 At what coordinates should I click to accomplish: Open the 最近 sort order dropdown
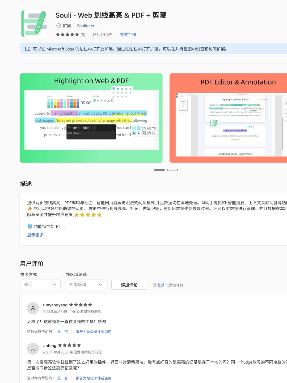40,284
